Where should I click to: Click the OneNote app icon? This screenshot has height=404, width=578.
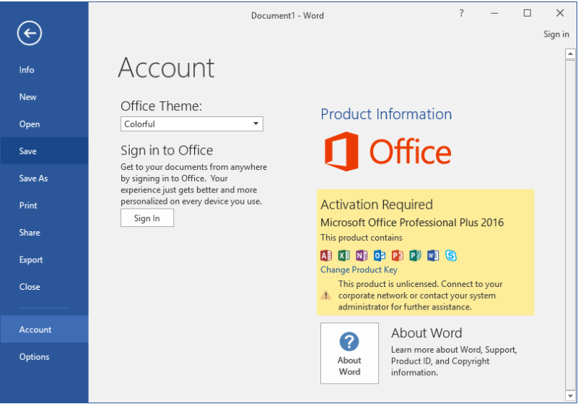click(362, 255)
